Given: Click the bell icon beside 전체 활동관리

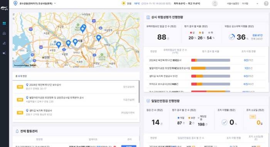Looking at the screenshot, I should click(x=17, y=131).
